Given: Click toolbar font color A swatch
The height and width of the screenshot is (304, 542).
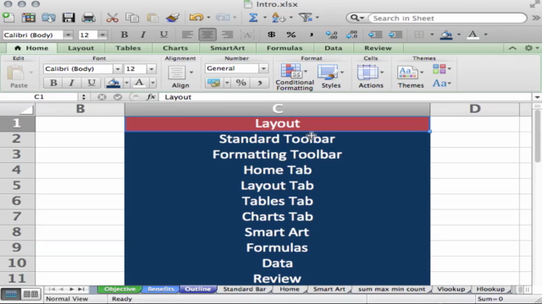Looking at the screenshot, I should pos(473,35).
